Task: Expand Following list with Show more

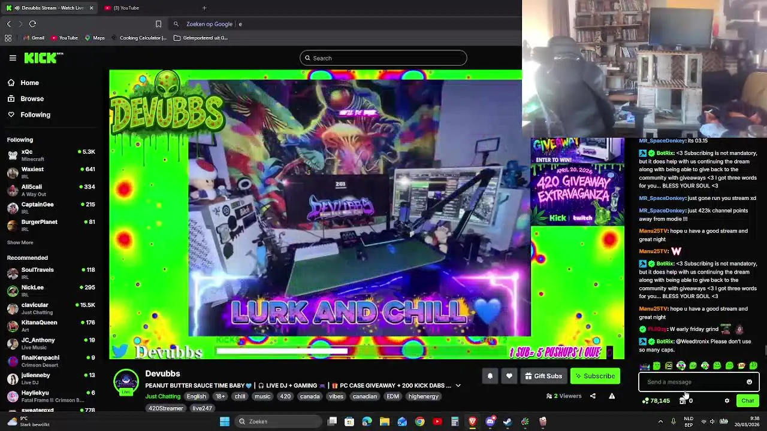Action: click(x=20, y=242)
